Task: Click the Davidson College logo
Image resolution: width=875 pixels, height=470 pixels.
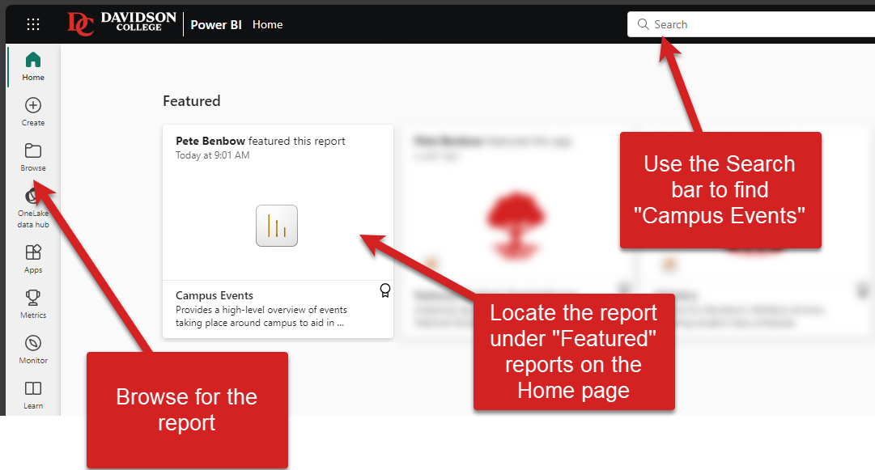Action: pos(121,23)
